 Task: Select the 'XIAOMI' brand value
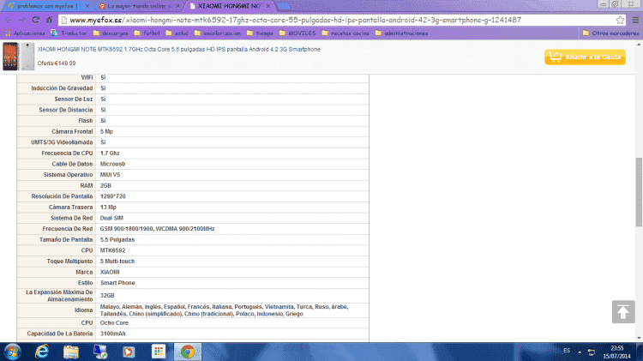tap(110, 272)
